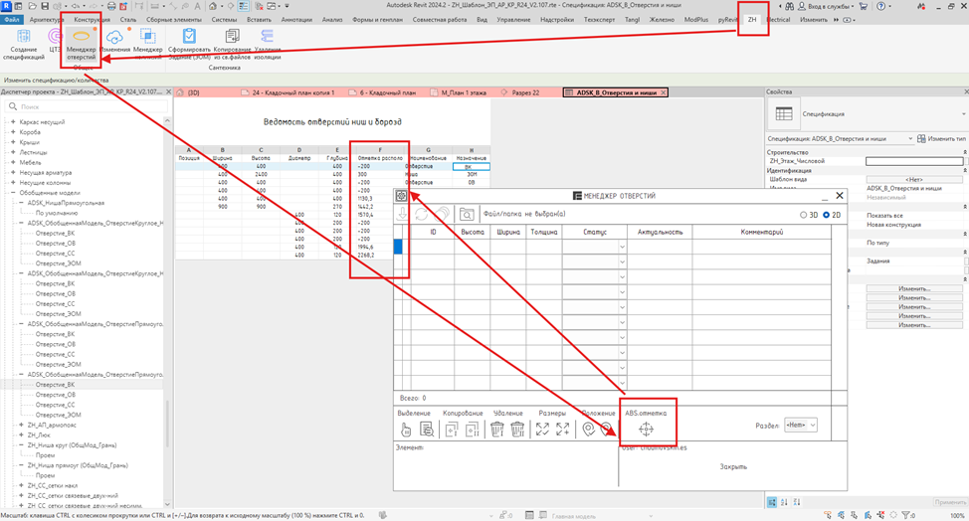Click Print icon in quick access toolbar
969x521 pixels.
(x=111, y=6)
